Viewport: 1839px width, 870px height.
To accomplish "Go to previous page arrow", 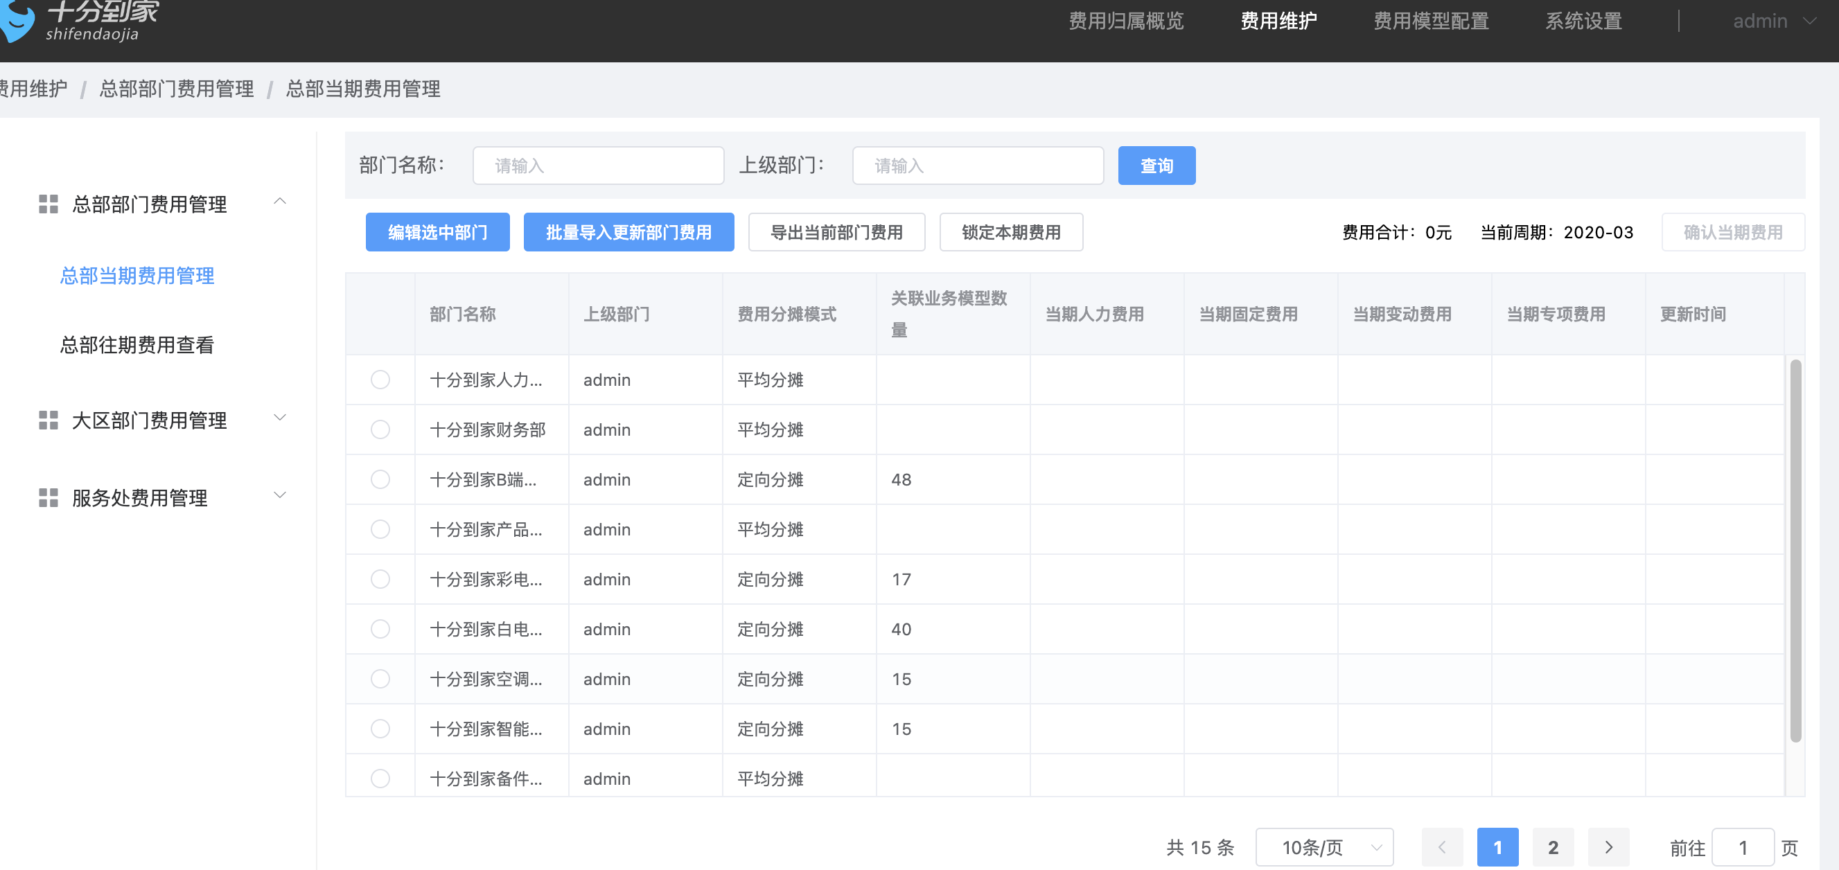I will (1442, 847).
